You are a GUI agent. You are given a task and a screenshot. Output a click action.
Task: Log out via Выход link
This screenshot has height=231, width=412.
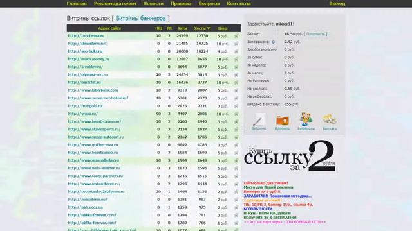(337, 4)
